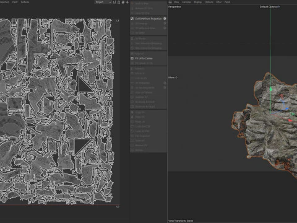Screen dimensions: 297x223
Task: Click the Reset UV command
Action: point(140,122)
